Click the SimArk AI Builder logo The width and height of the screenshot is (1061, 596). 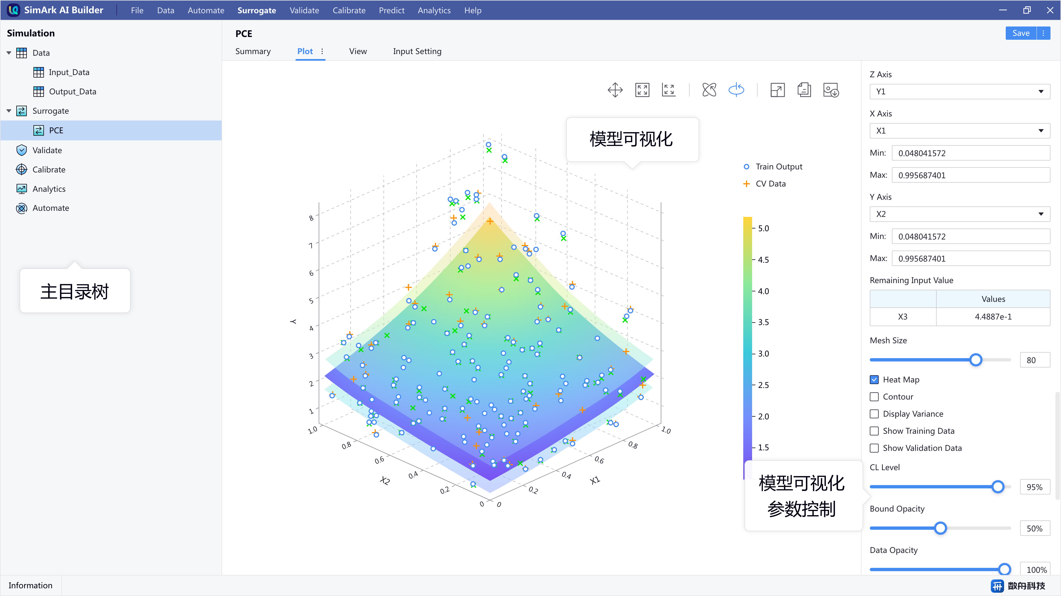point(14,10)
